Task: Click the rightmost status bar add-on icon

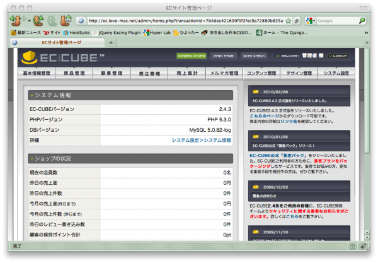Action: (363, 247)
